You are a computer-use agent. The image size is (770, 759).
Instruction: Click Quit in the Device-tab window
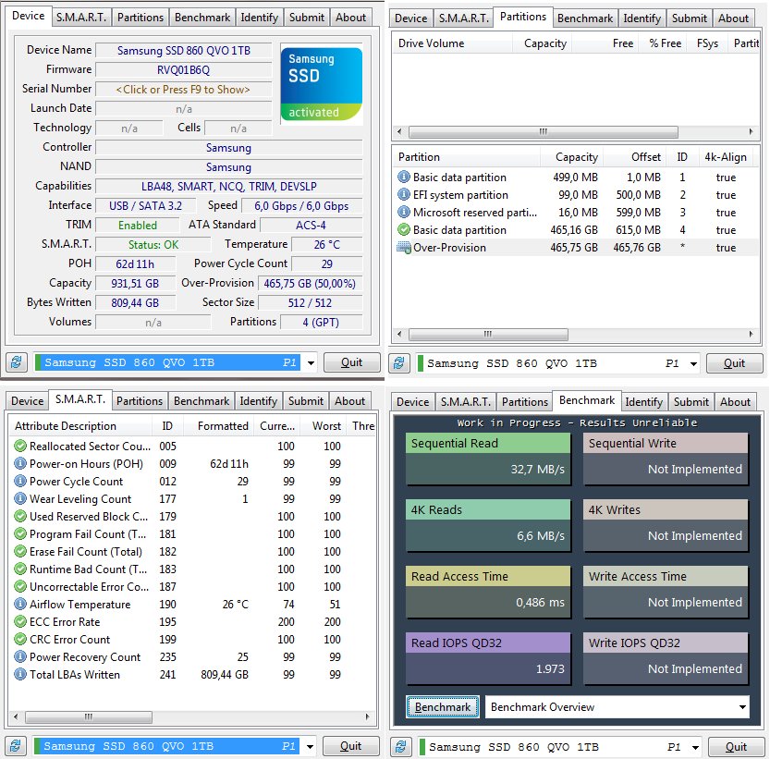pos(351,362)
